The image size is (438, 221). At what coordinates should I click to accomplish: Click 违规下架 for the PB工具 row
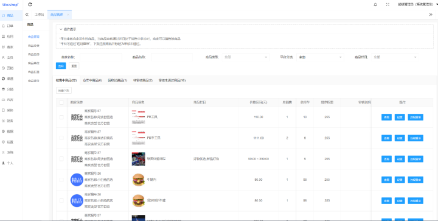tap(415, 117)
